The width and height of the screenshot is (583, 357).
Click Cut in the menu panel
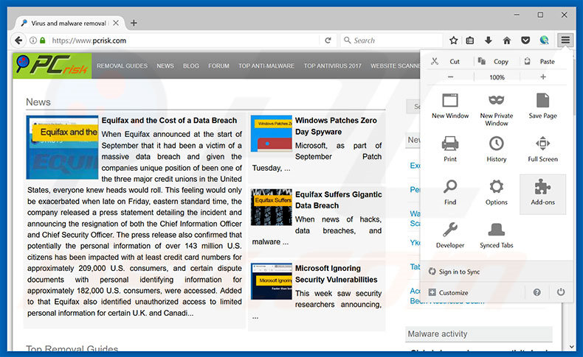[x=446, y=62]
